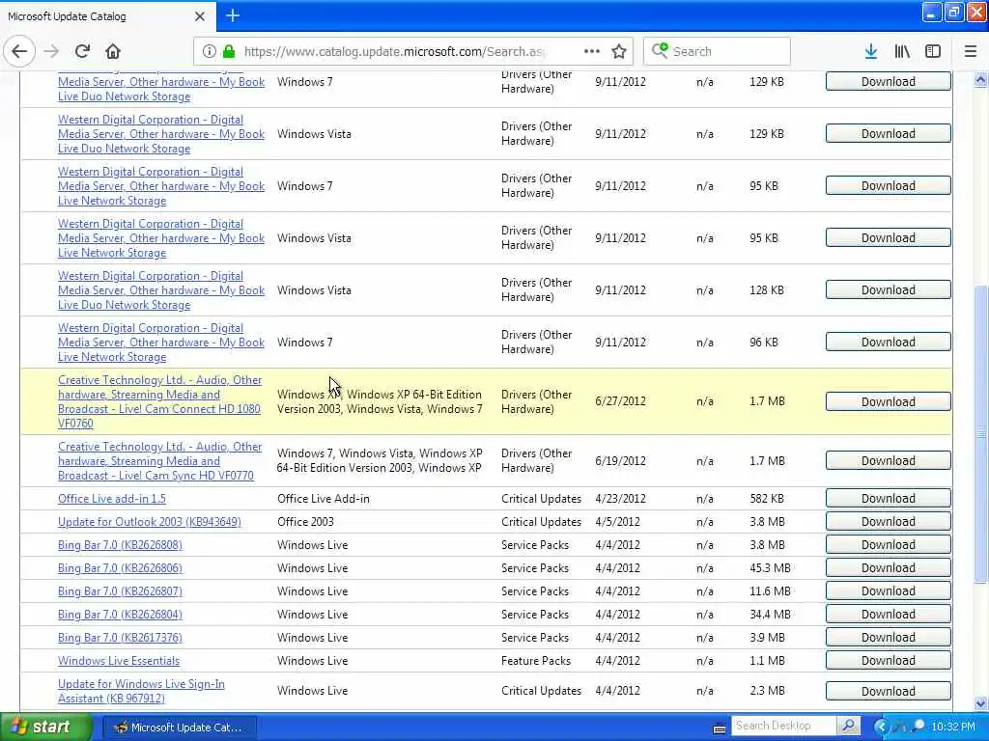Open Bing Bar 7.0 (KB2626806) link
Screen dimensions: 989x741
point(120,567)
